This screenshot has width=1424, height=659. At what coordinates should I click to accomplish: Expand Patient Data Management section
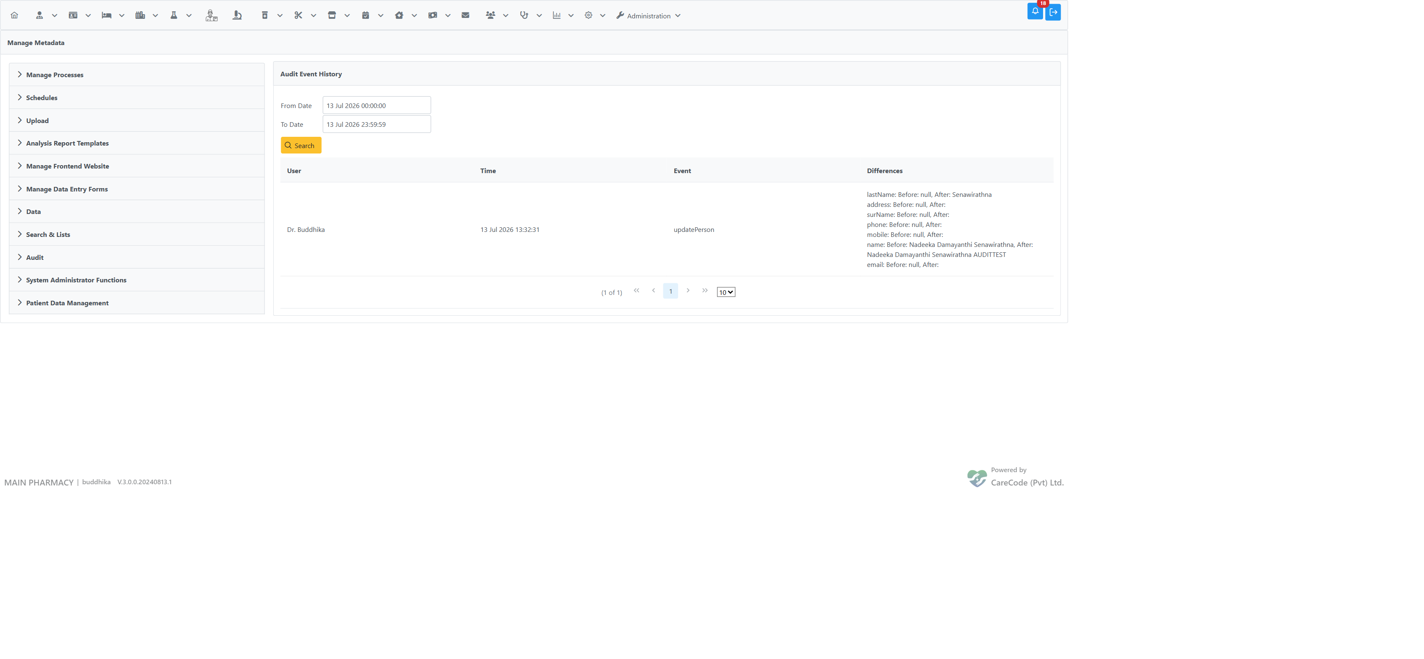pyautogui.click(x=136, y=303)
